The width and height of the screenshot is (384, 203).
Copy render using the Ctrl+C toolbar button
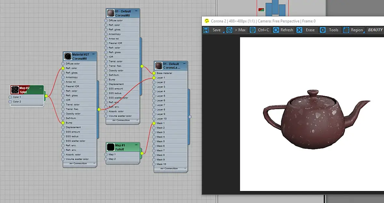pyautogui.click(x=260, y=30)
